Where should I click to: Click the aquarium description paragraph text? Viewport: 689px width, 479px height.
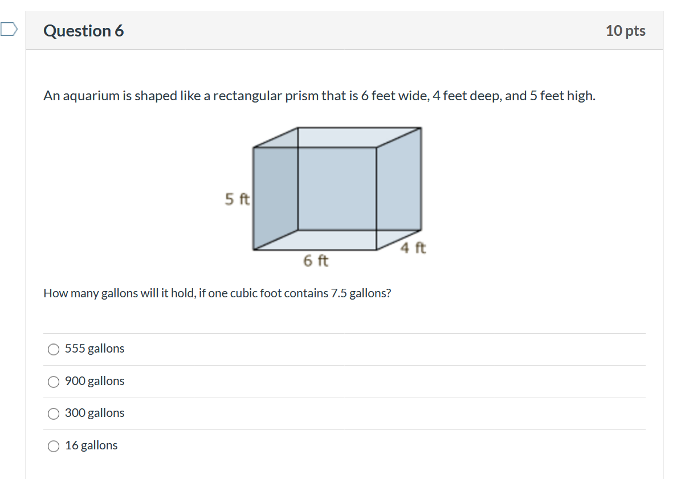319,96
